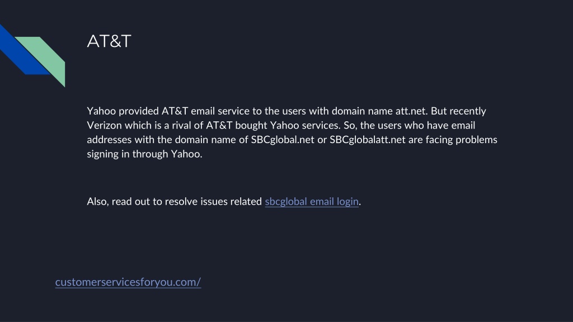Click the phrase "domain name of"
This screenshot has height=322, width=573.
tap(211, 140)
